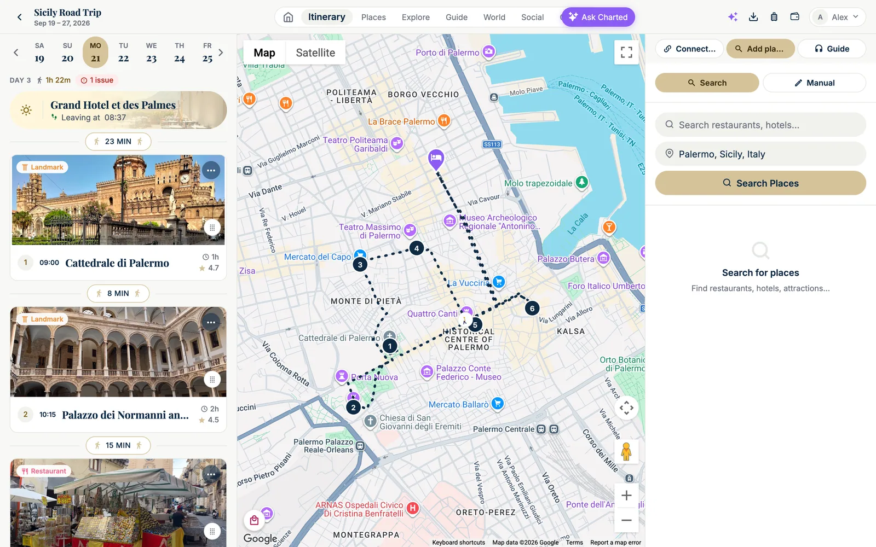Viewport: 876px width, 547px height.
Task: Click map stop marker number 6
Action: tap(532, 309)
